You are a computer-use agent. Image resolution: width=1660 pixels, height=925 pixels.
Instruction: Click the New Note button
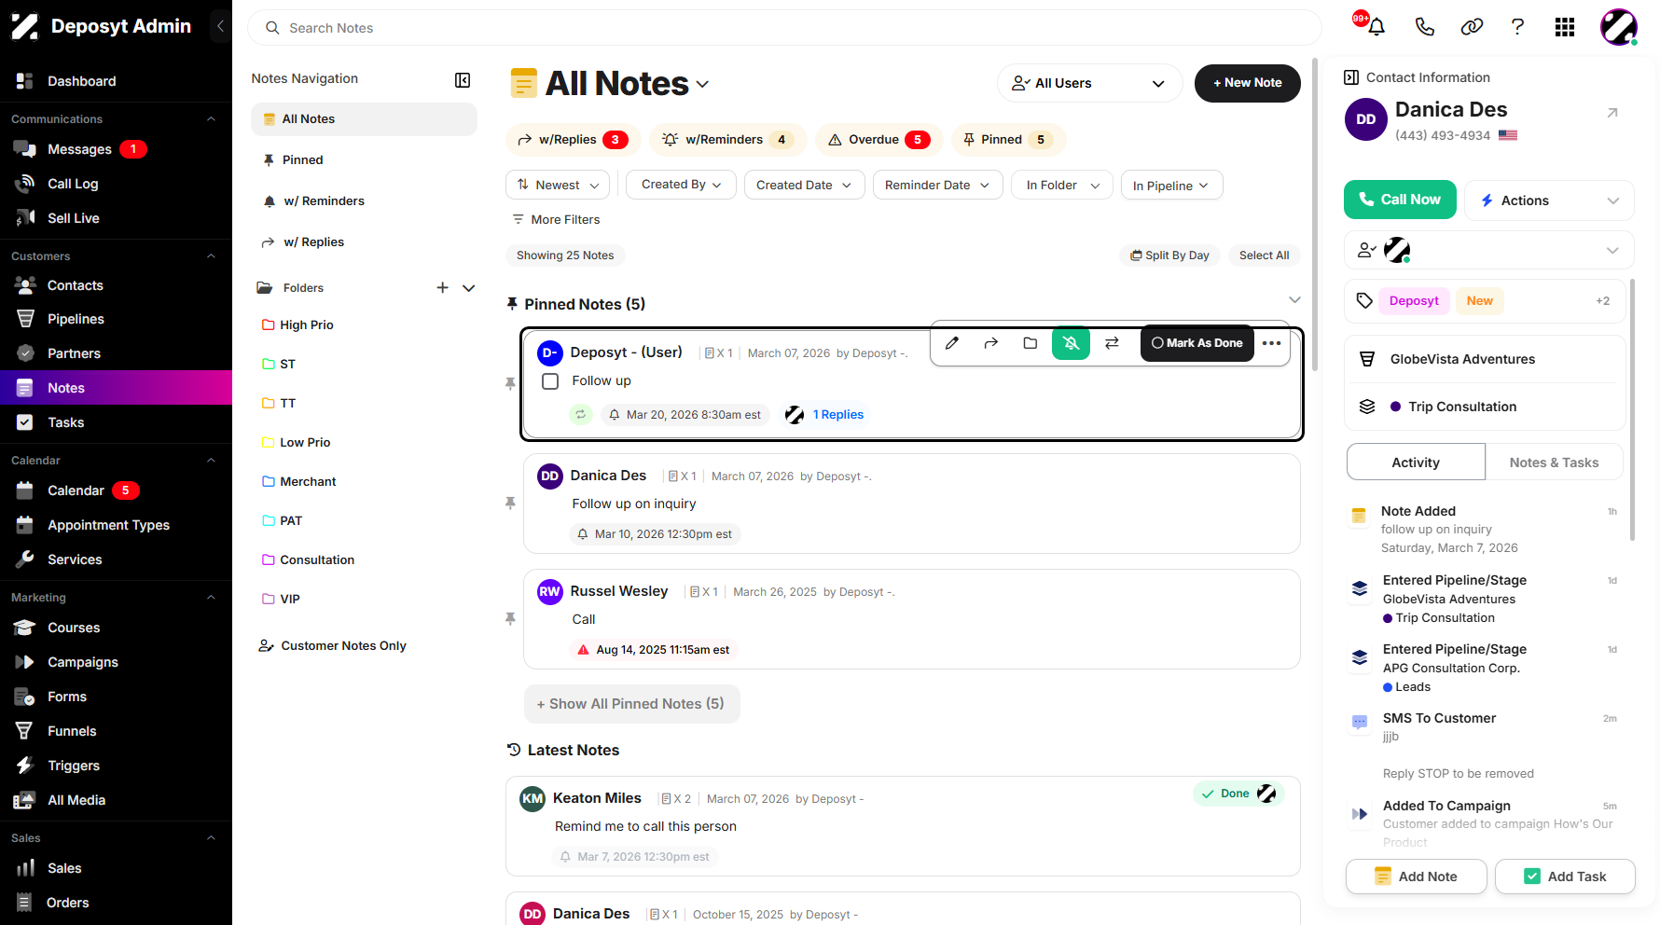coord(1247,83)
